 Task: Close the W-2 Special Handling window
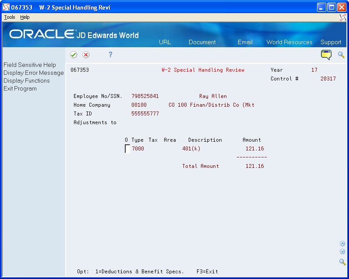pos(342,7)
